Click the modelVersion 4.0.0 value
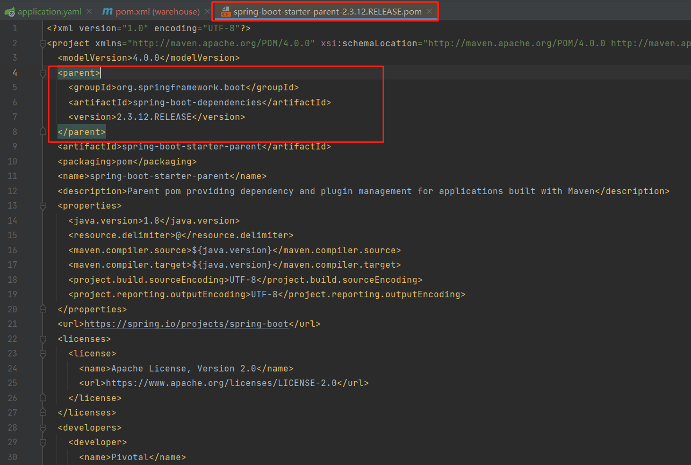The width and height of the screenshot is (691, 465). 146,58
